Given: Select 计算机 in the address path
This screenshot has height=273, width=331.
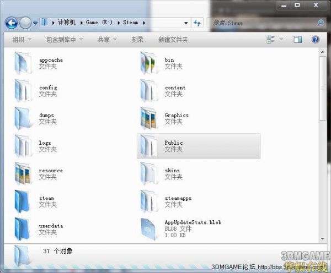Looking at the screenshot, I should coord(67,23).
